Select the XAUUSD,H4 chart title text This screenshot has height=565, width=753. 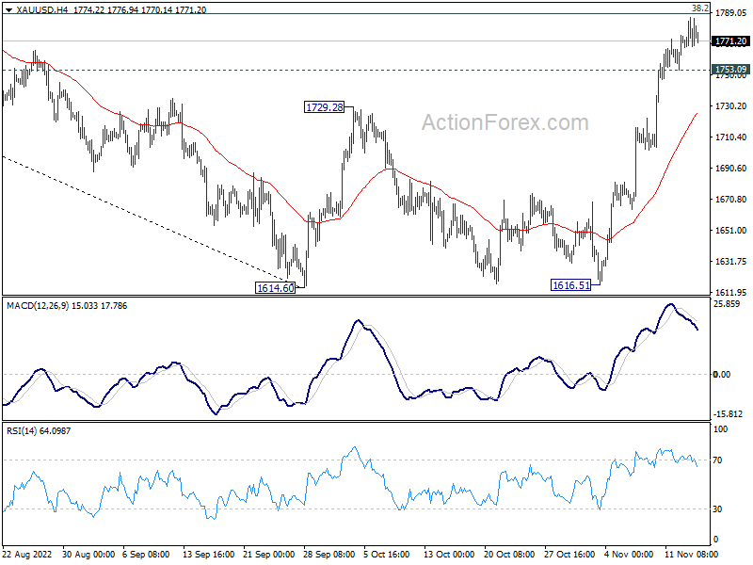41,9
